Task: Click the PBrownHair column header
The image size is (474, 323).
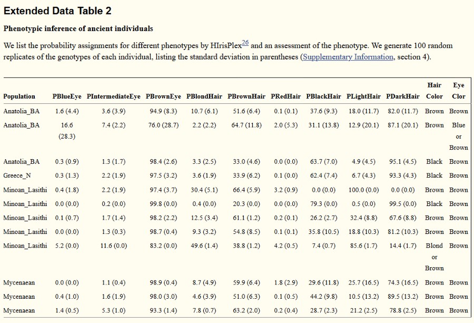Action: (246, 96)
